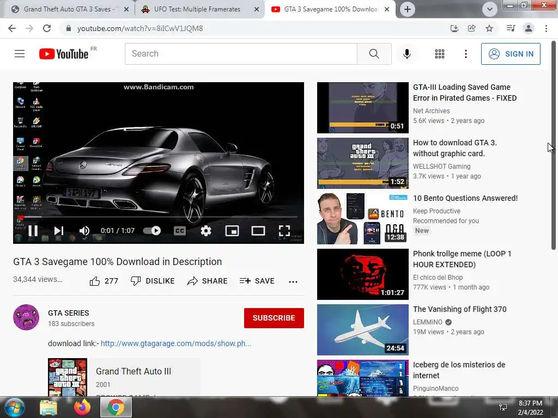Open the Net Archives channel name
Image resolution: width=558 pixels, height=418 pixels.
[x=432, y=111]
